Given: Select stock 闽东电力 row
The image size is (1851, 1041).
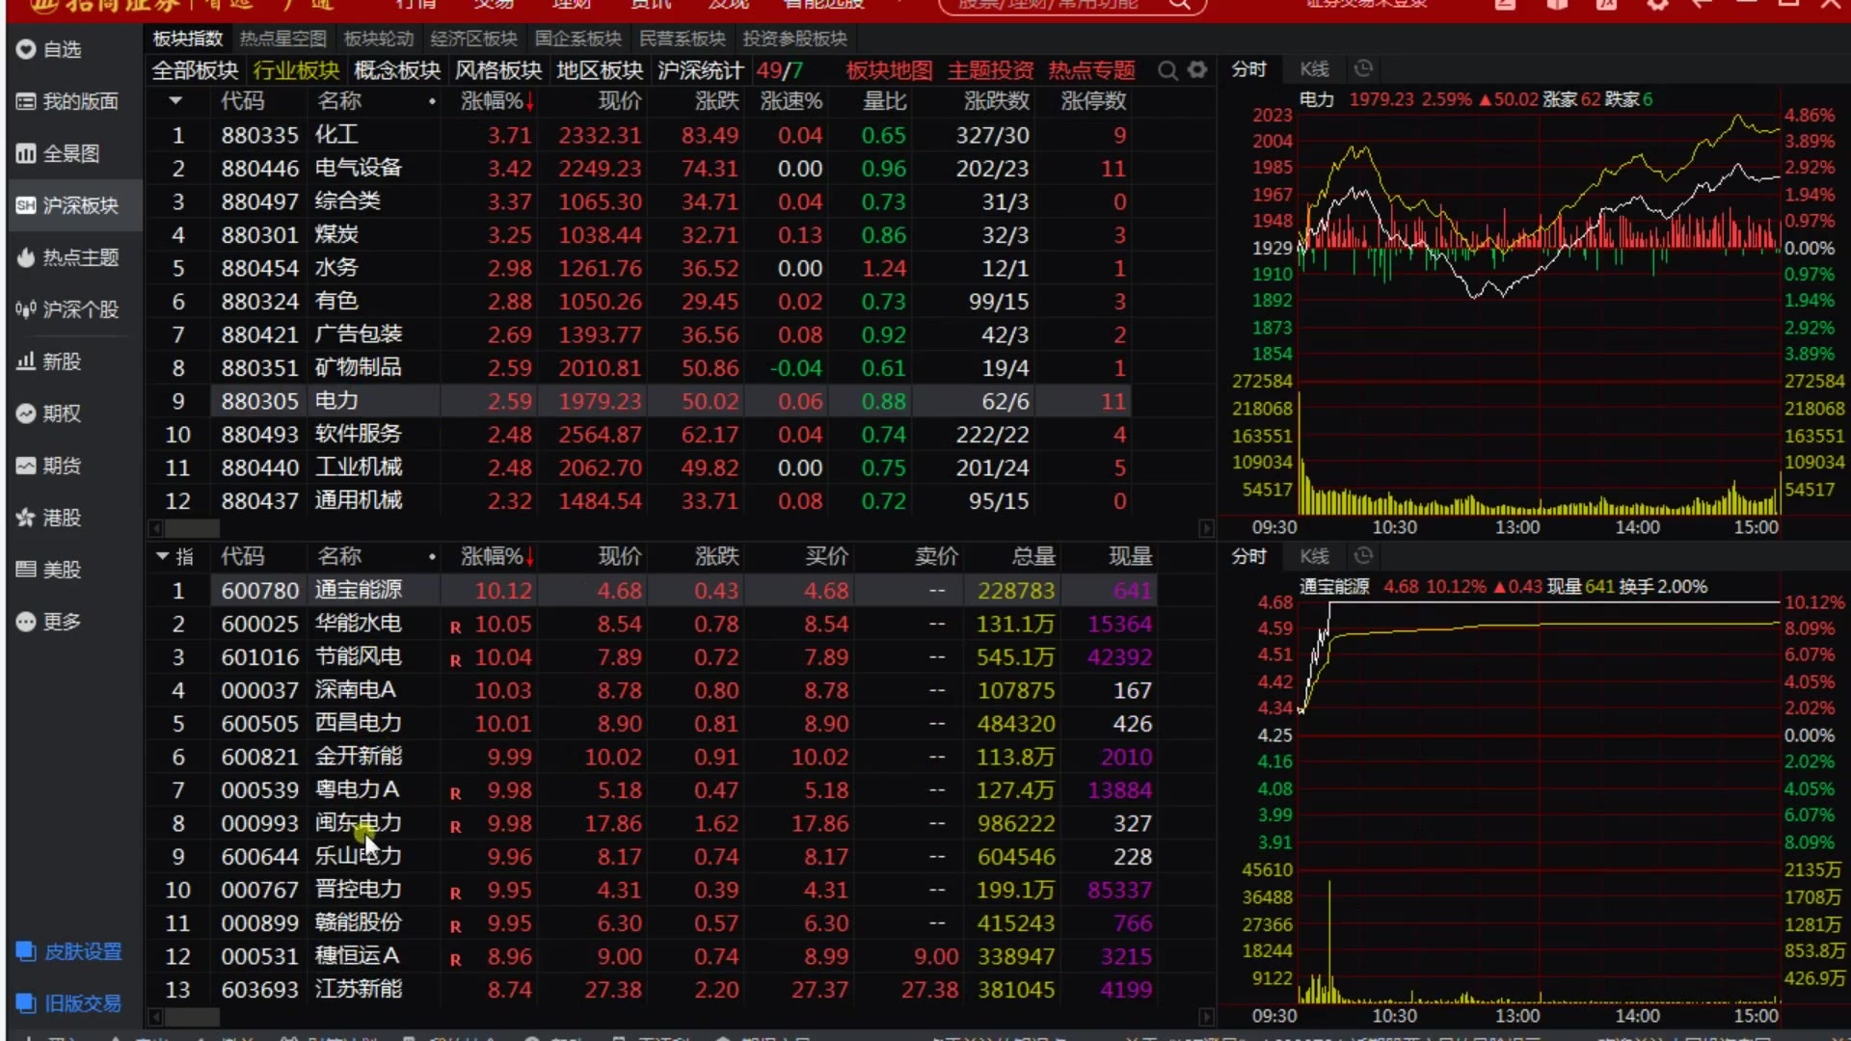Looking at the screenshot, I should [652, 823].
